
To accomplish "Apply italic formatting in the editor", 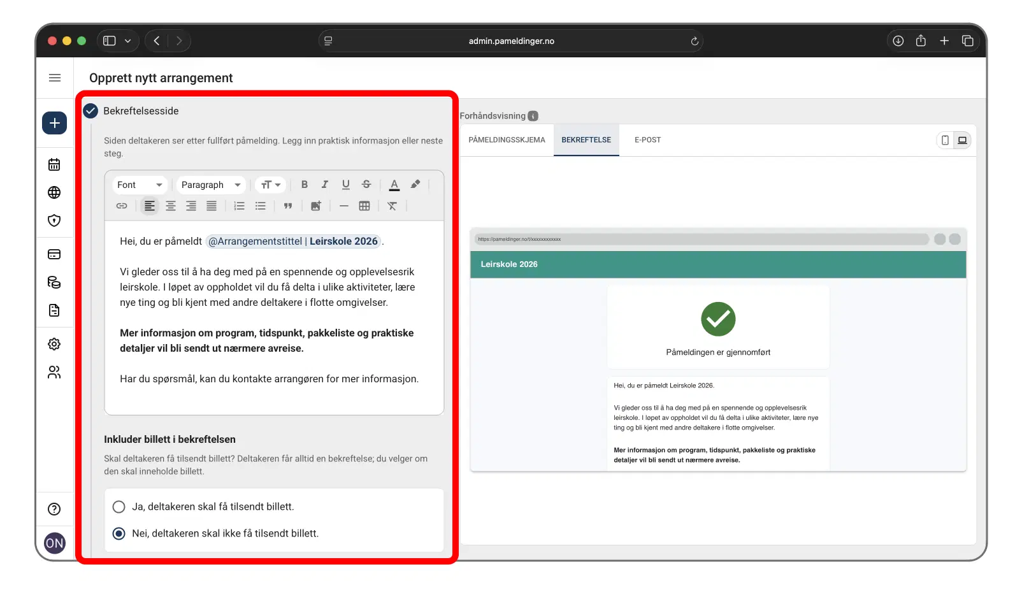I will pos(325,185).
